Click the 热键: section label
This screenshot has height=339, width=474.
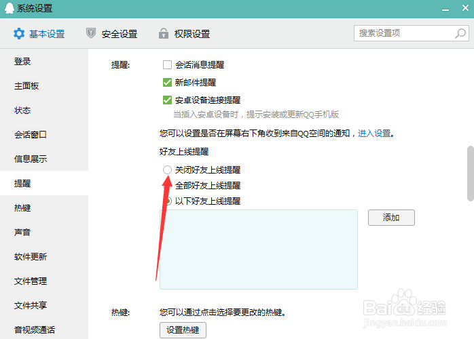(120, 312)
